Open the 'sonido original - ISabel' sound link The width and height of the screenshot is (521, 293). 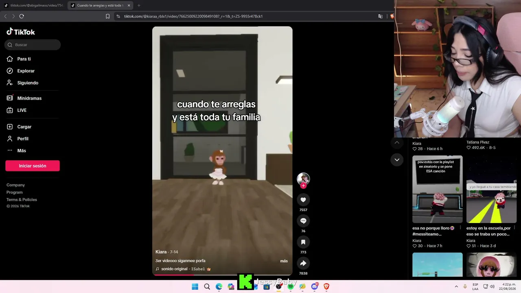pyautogui.click(x=183, y=269)
